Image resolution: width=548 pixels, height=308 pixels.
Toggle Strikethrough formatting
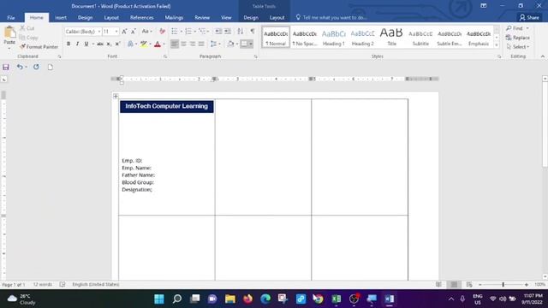(x=100, y=44)
